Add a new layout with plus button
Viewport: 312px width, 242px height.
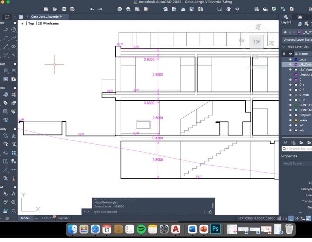pyautogui.click(x=37, y=218)
